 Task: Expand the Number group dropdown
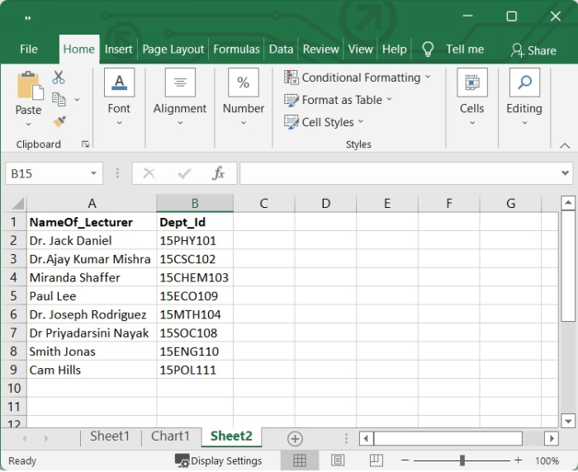point(243,123)
